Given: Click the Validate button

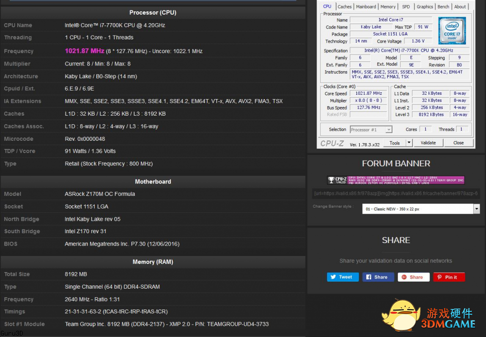Looking at the screenshot, I should [x=428, y=143].
